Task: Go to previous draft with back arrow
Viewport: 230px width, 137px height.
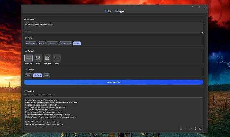Action: coord(186,129)
